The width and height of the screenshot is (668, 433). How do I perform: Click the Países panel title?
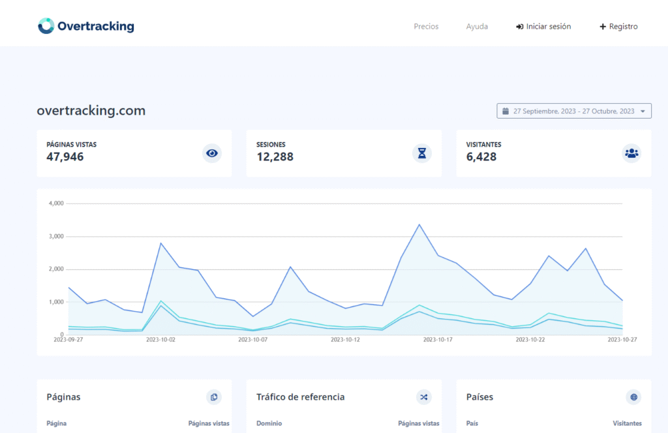pyautogui.click(x=479, y=397)
